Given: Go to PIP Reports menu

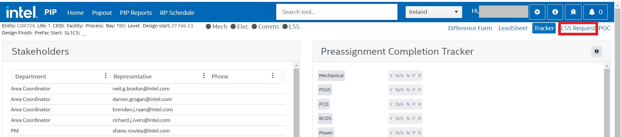Looking at the screenshot, I should (136, 13).
